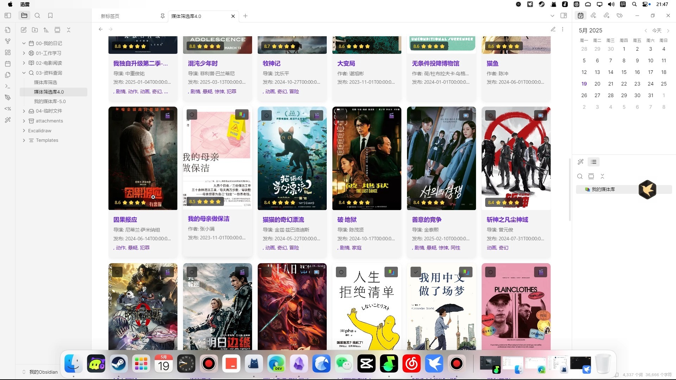Image resolution: width=676 pixels, height=380 pixels.
Task: Navigate back with the left arrow
Action: (x=101, y=29)
